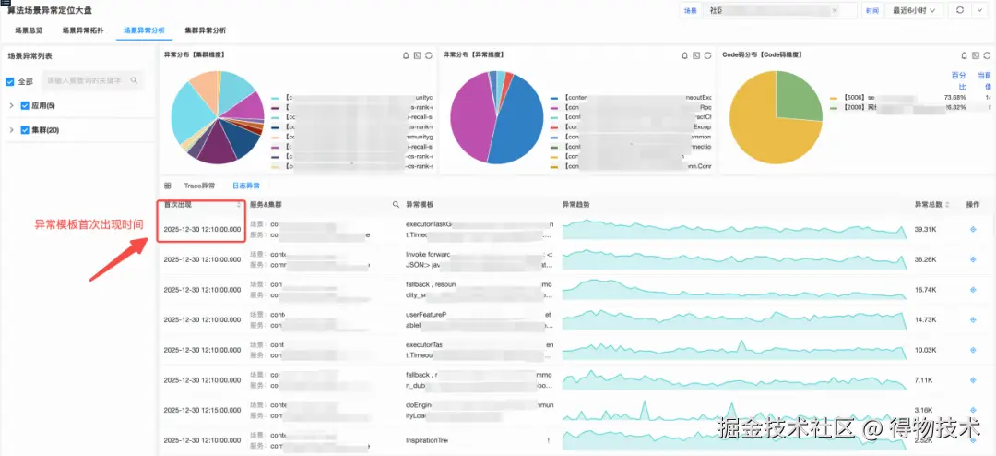This screenshot has height=456, width=996.
Task: Expand the 集群(20) tree node
Action: [11, 130]
